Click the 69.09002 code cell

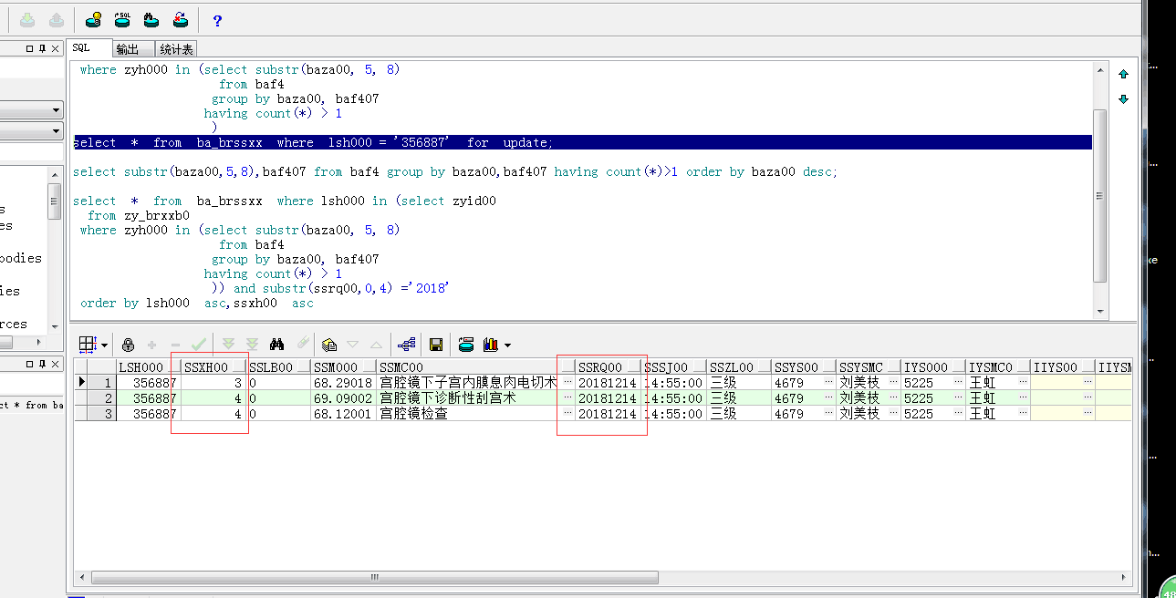point(343,398)
